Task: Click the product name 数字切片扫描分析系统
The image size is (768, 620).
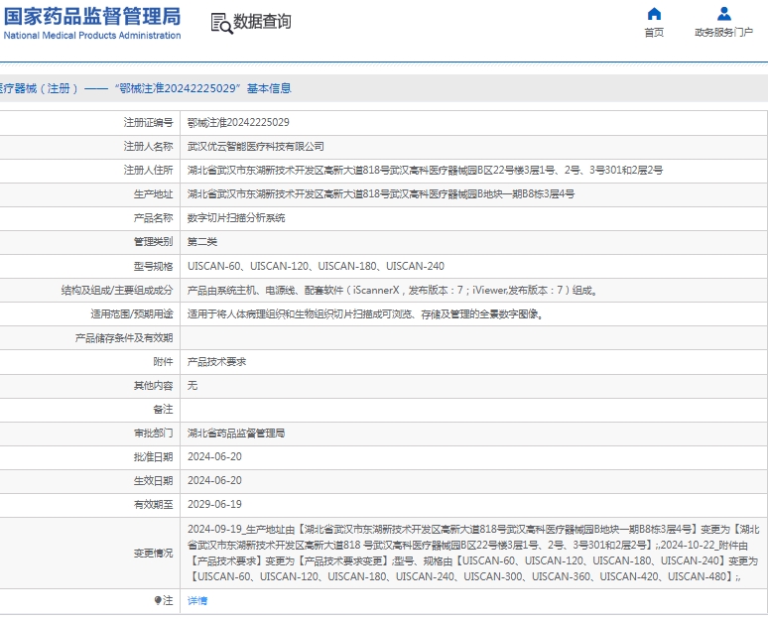Action: pyautogui.click(x=235, y=218)
